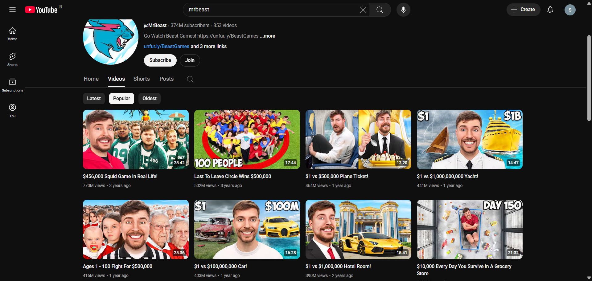The height and width of the screenshot is (281, 592).
Task: Start voice search with microphone icon
Action: point(403,10)
